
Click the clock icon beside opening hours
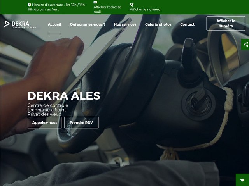(x=30, y=5)
